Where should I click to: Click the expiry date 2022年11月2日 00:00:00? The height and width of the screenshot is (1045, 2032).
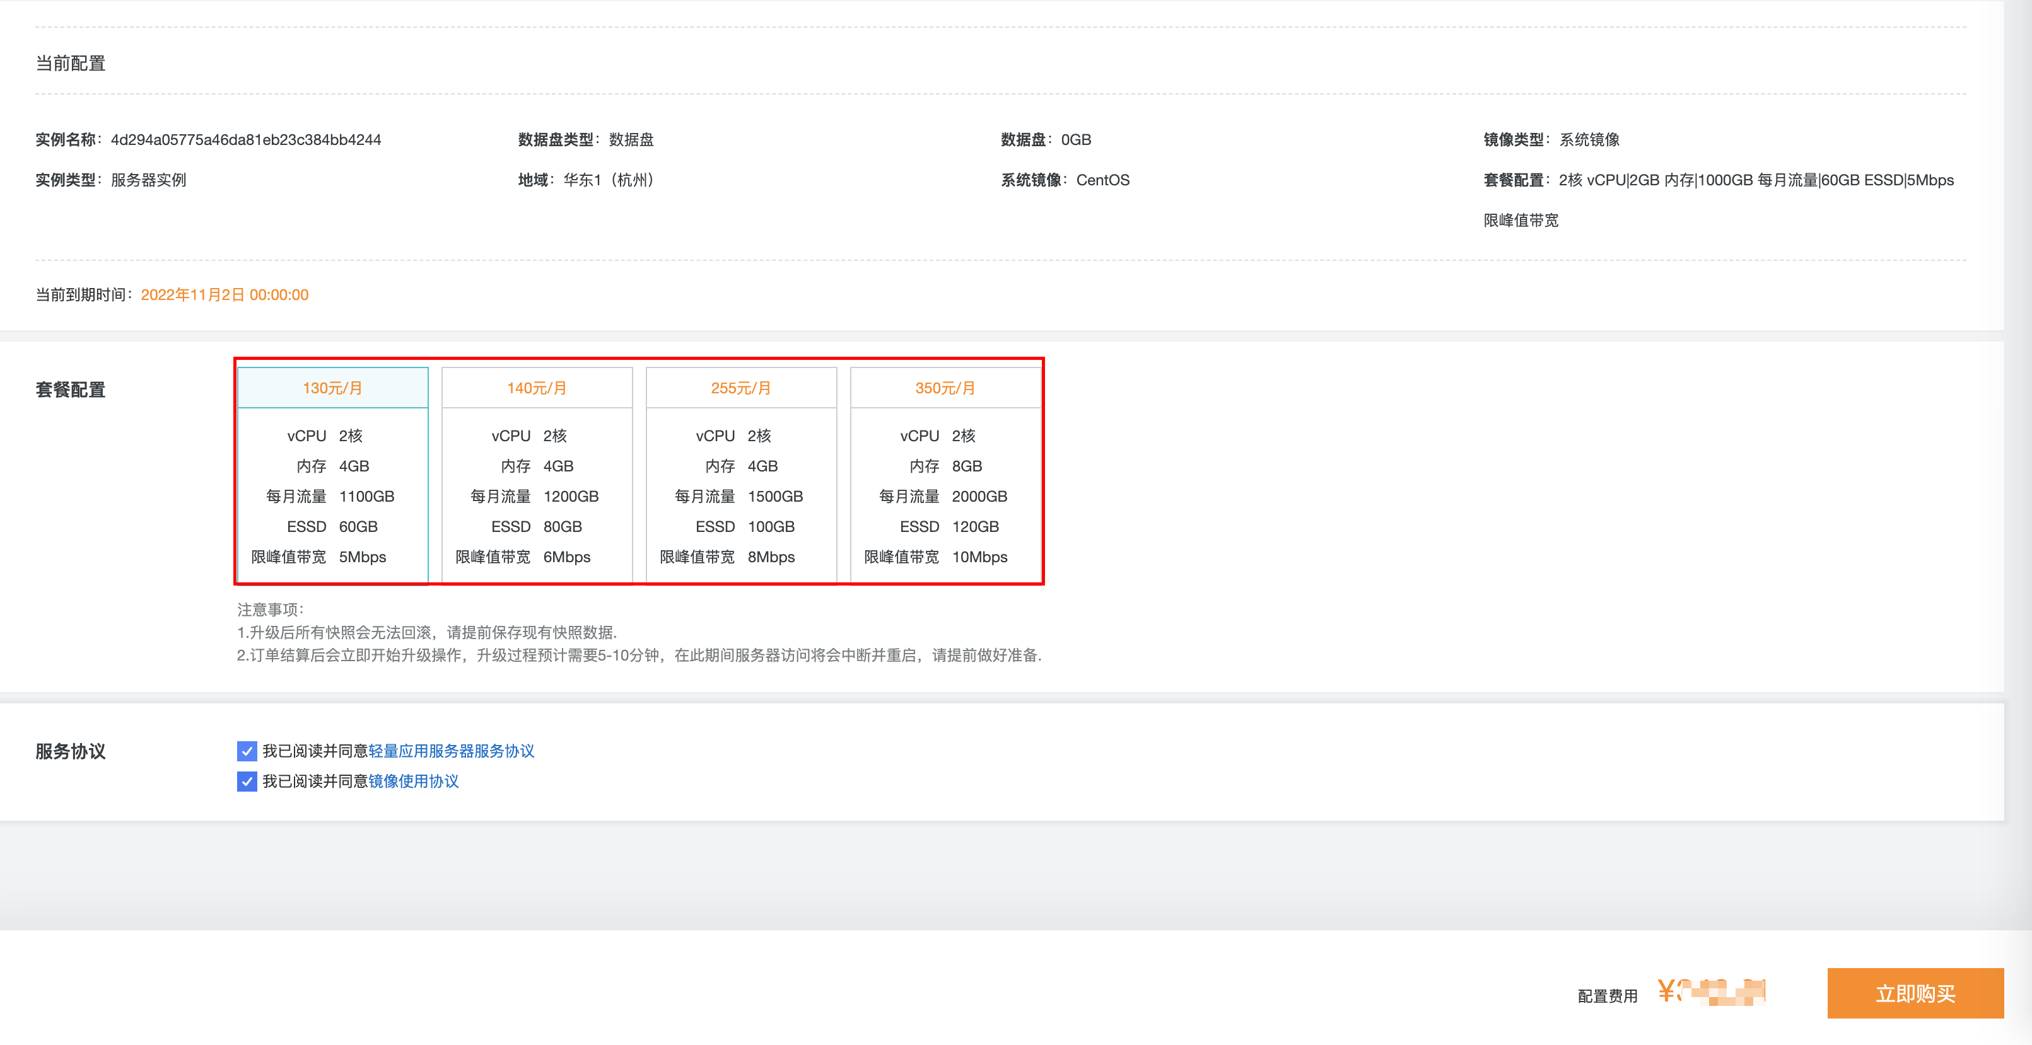pos(224,295)
